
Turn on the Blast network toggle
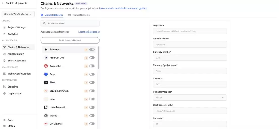pos(92,82)
